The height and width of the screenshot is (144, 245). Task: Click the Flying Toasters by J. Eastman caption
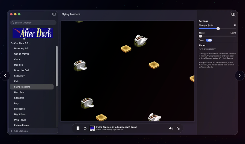pos(116,127)
